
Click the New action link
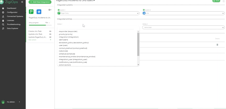pos(32,40)
